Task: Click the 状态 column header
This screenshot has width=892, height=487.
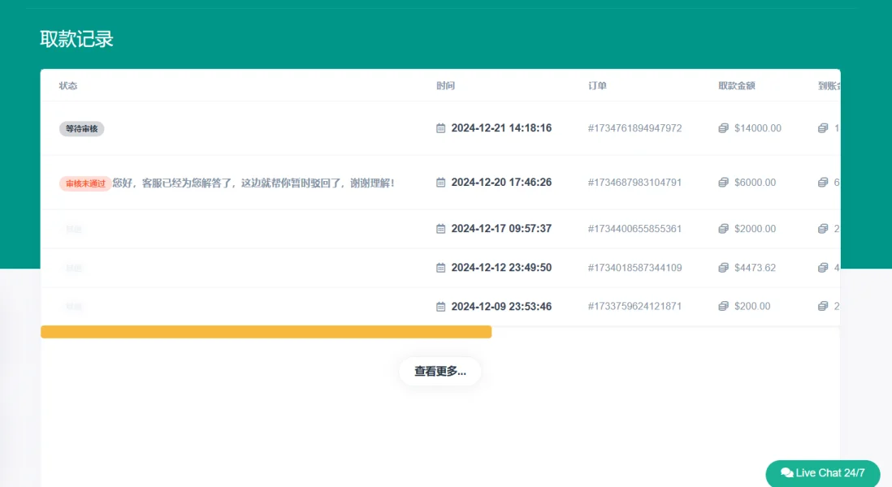Action: click(x=68, y=85)
